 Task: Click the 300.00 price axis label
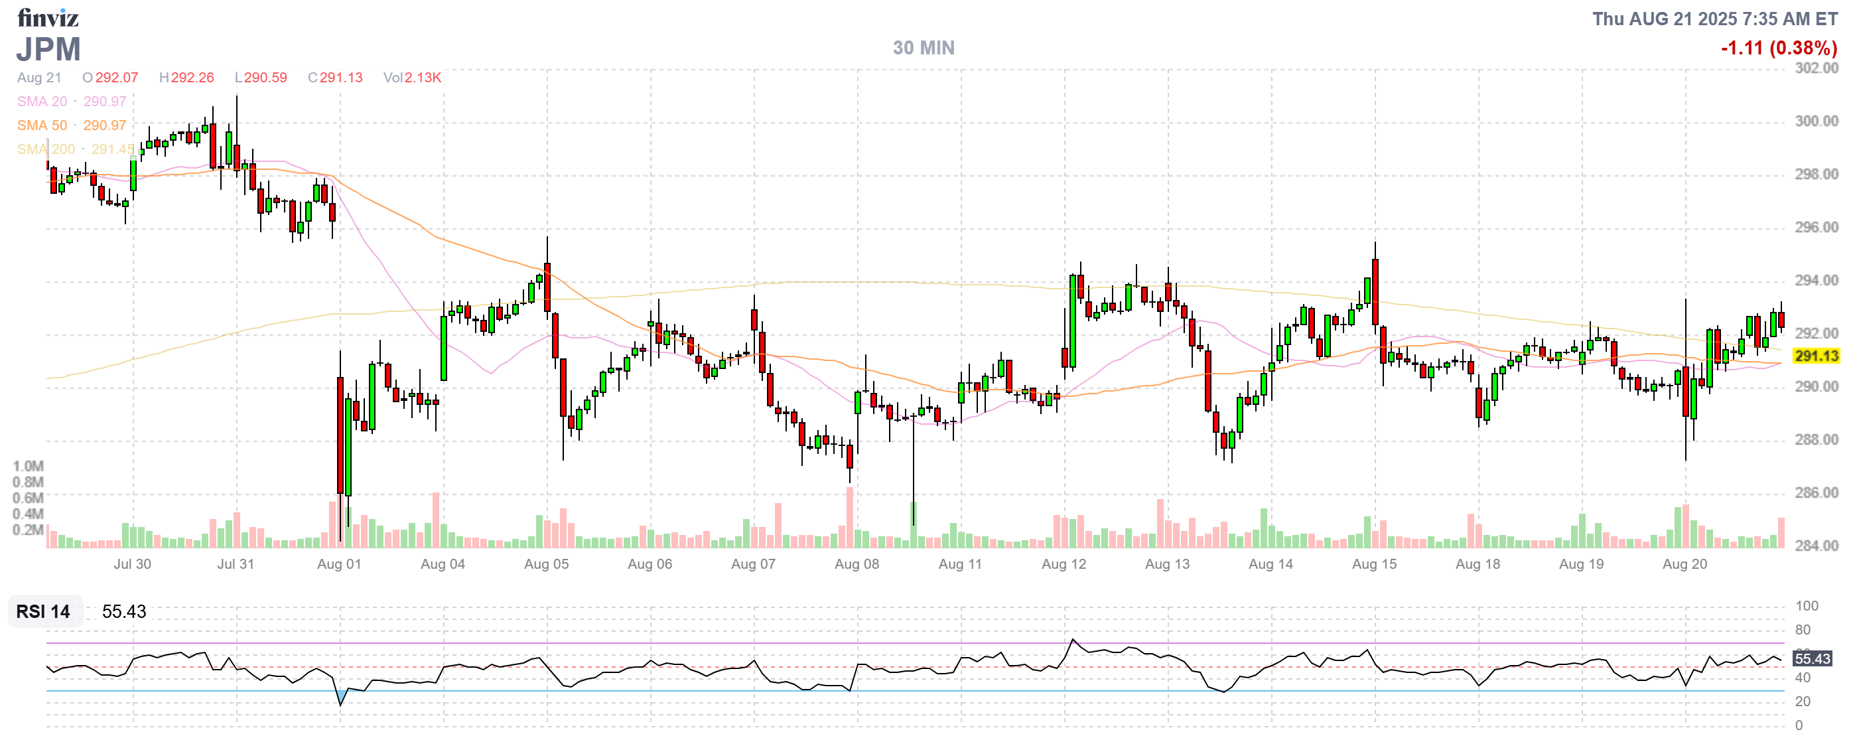[x=1815, y=121]
